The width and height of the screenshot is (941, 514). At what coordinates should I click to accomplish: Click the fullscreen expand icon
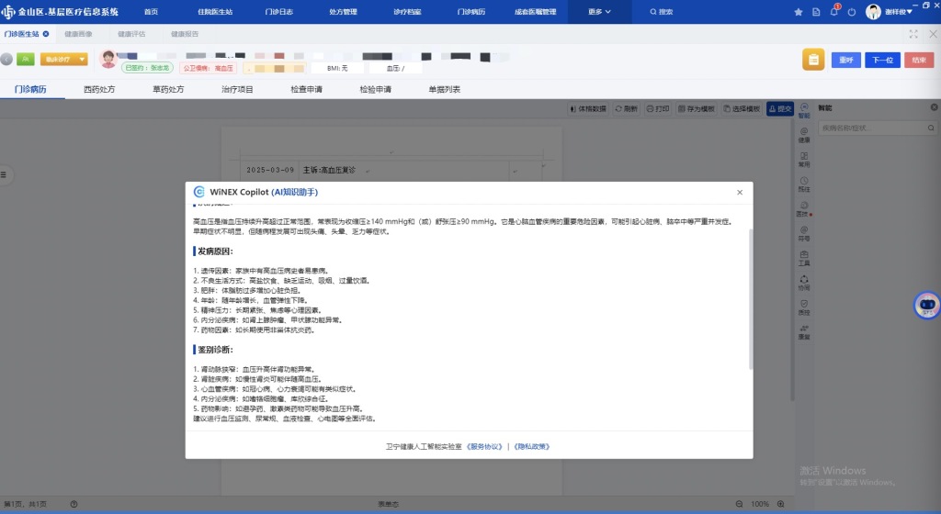tap(913, 34)
